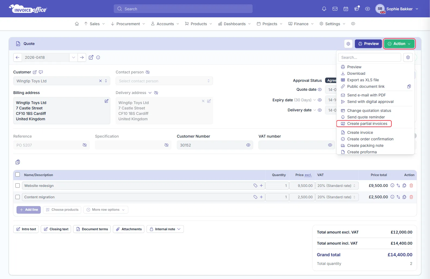Open the quote number dropdown chevron
This screenshot has height=279, width=430.
[74, 57]
